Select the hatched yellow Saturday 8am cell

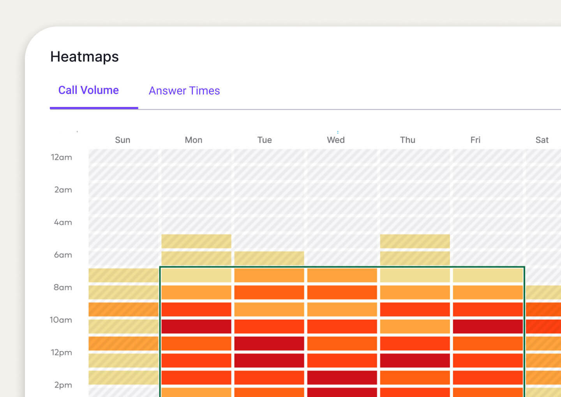pos(543,292)
